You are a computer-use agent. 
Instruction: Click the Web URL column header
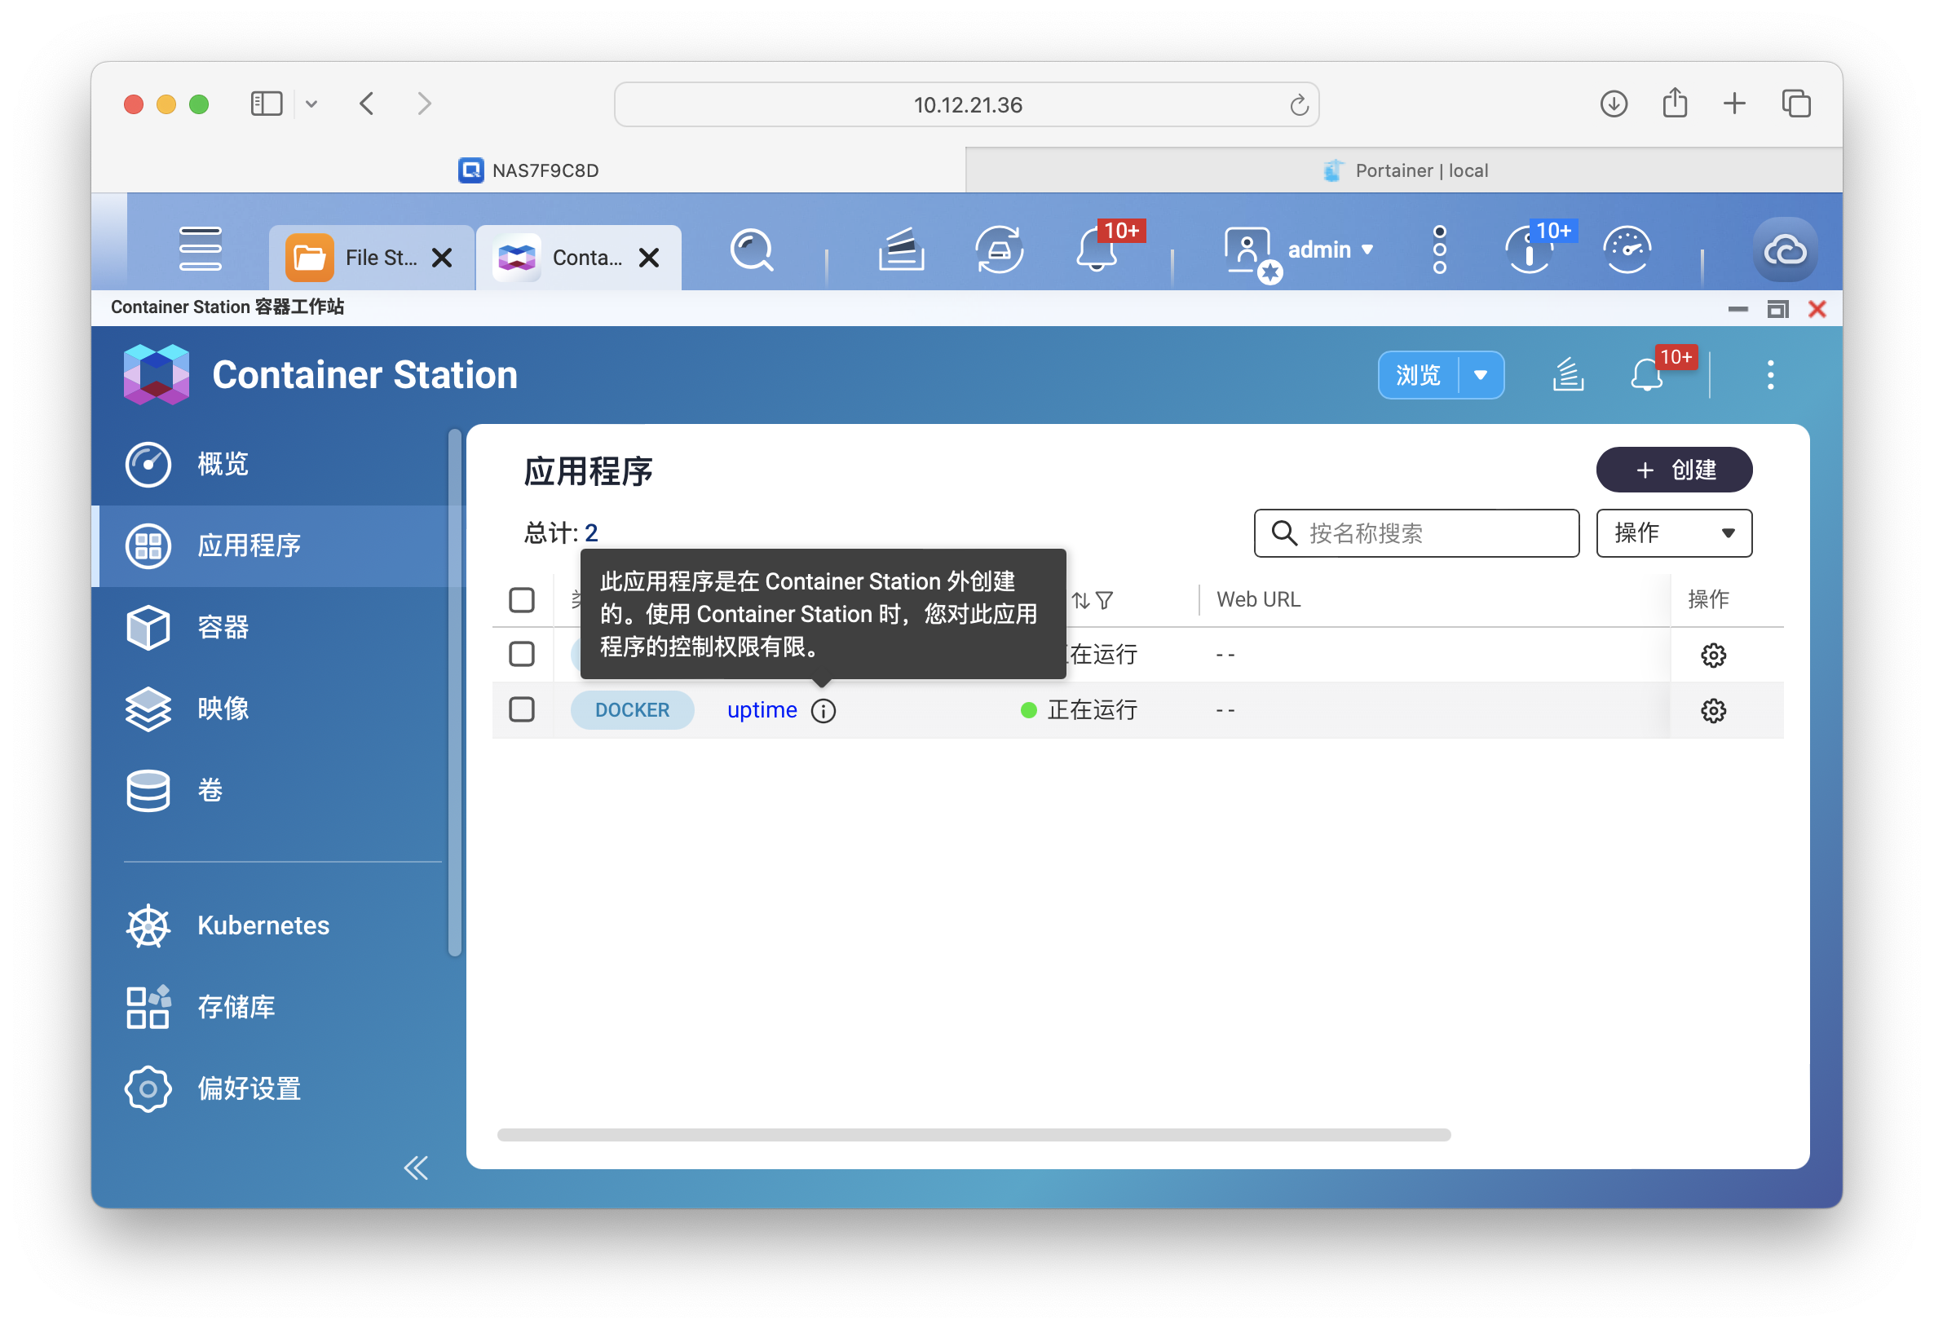1258,599
